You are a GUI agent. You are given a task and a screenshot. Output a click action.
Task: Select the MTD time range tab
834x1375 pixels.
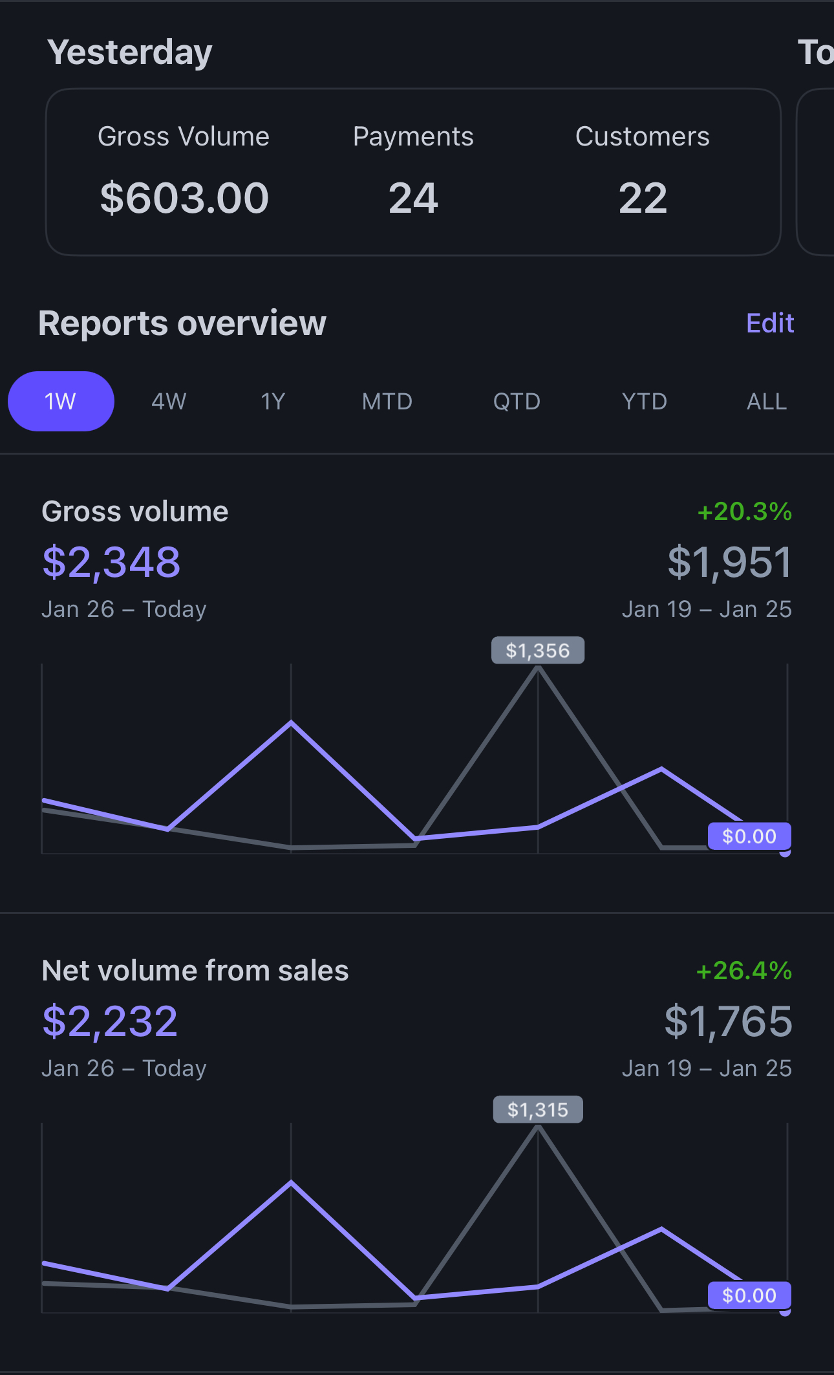point(387,402)
